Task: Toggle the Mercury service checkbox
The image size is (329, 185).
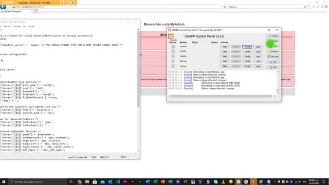Action: click(x=173, y=61)
